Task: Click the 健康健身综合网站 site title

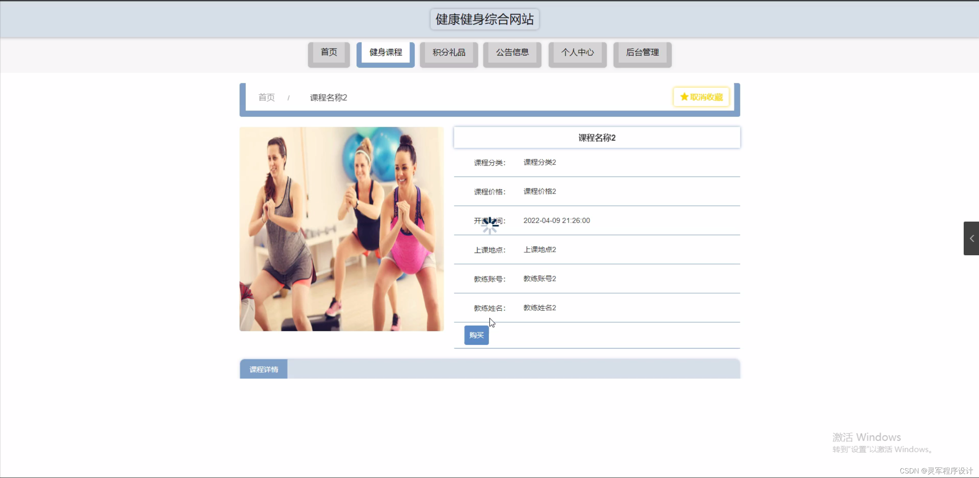Action: 484,19
